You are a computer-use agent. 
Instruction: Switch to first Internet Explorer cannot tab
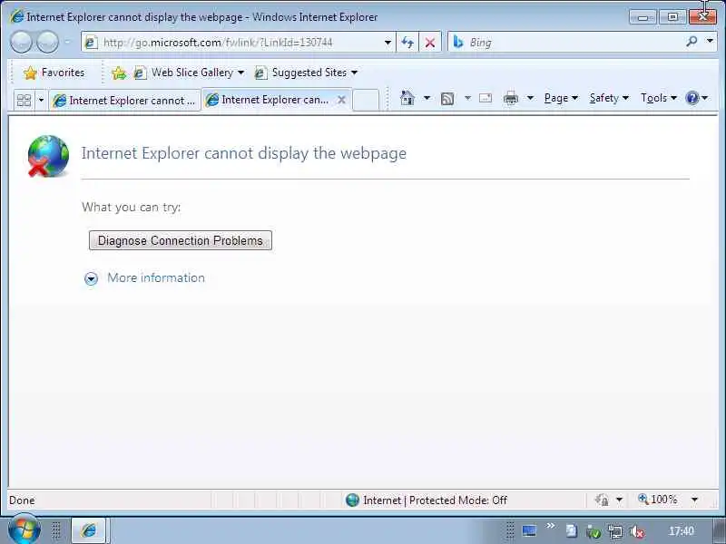click(x=124, y=101)
